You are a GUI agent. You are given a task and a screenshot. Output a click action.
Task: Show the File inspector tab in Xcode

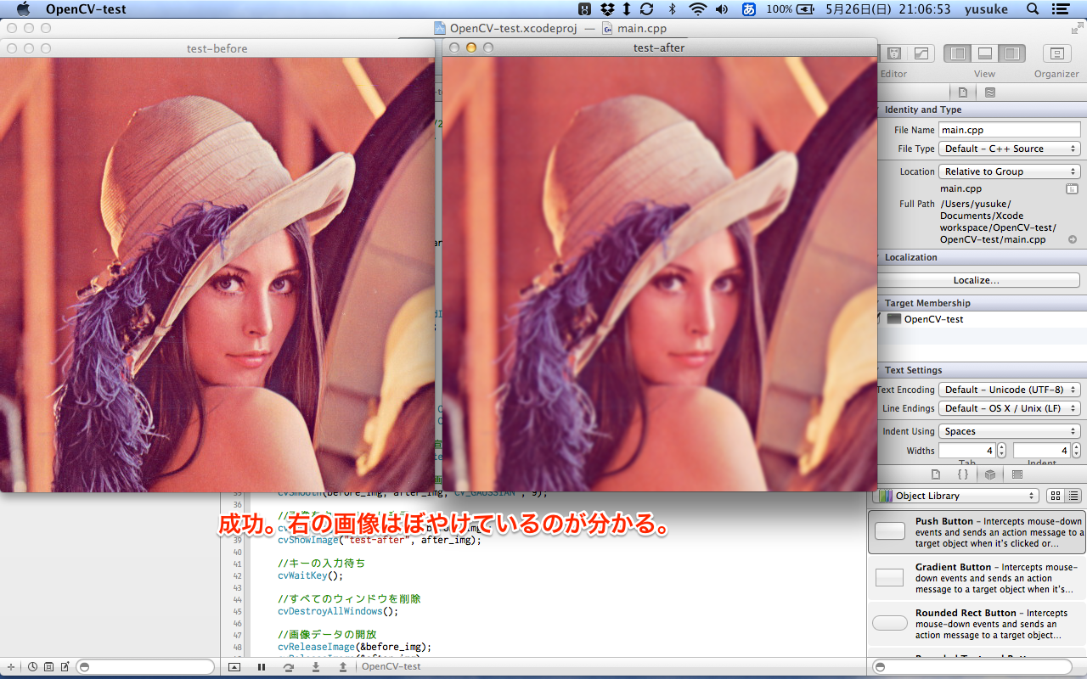pyautogui.click(x=963, y=92)
